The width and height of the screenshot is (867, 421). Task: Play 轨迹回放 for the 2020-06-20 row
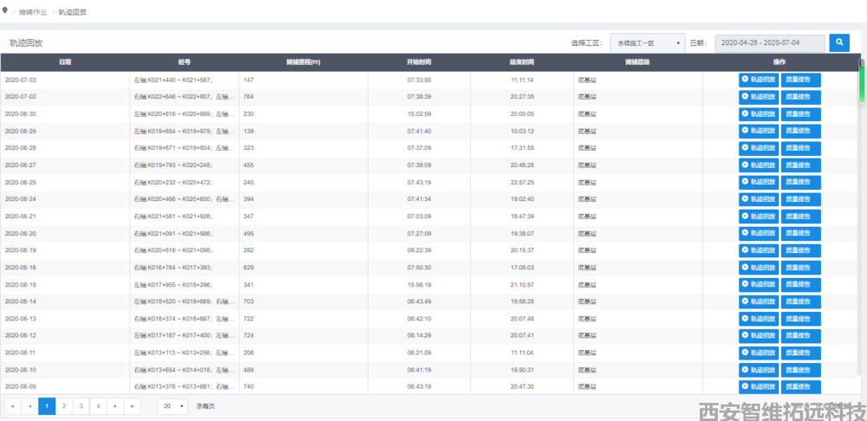coord(759,233)
